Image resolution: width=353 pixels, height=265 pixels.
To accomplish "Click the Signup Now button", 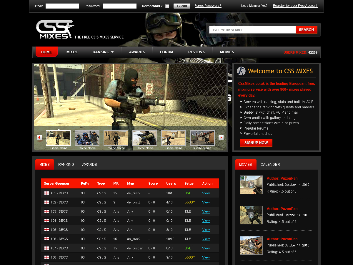I will click(x=256, y=143).
